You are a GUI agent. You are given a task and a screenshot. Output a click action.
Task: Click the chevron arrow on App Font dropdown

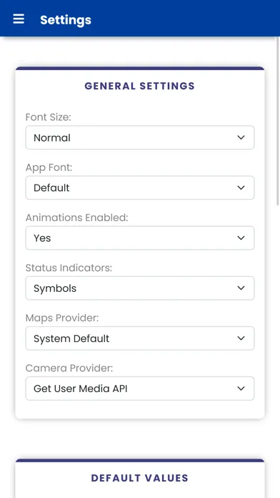pyautogui.click(x=241, y=187)
